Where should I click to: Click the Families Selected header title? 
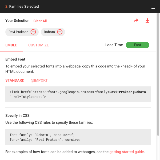[24, 6]
